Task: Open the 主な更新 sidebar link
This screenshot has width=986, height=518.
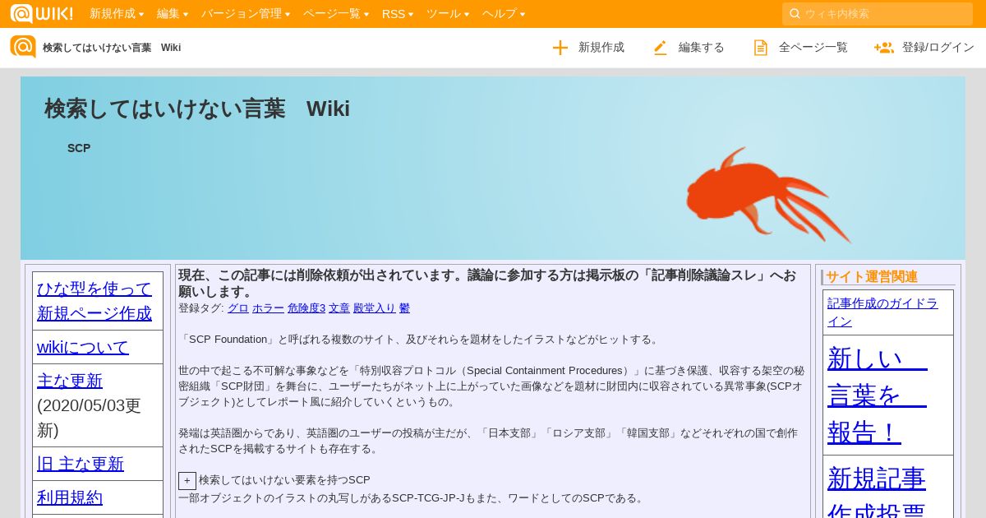Action: point(70,381)
